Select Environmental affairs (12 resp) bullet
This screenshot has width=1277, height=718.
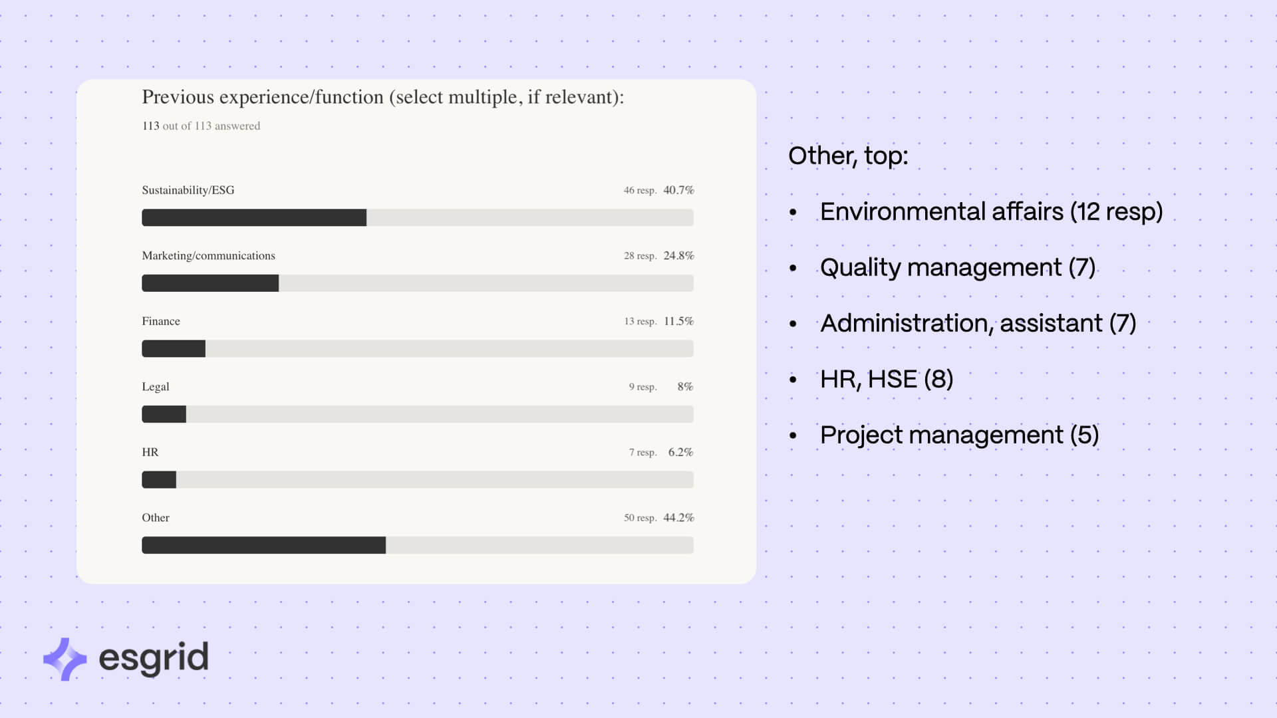click(991, 211)
